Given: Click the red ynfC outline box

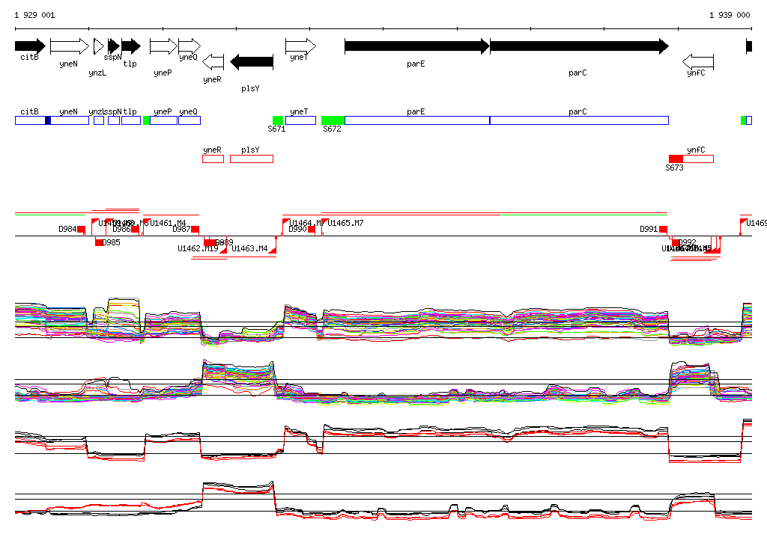Looking at the screenshot, I should click(698, 159).
